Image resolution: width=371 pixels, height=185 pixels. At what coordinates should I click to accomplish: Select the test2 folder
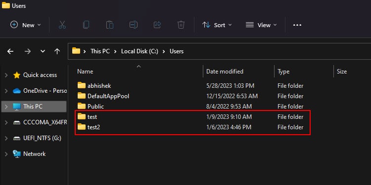click(x=93, y=127)
